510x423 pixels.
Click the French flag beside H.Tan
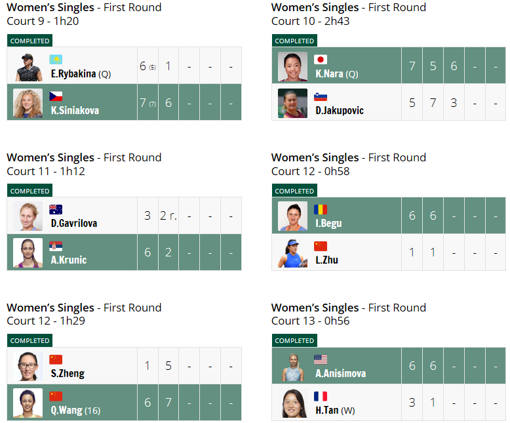(x=321, y=396)
